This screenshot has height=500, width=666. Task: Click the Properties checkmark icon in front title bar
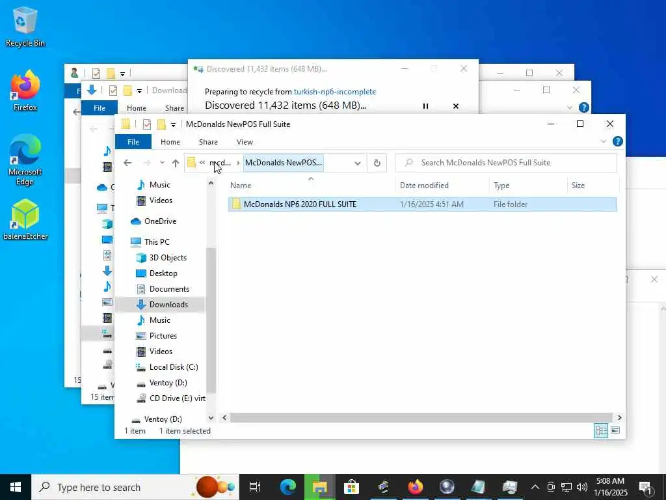[x=146, y=124]
